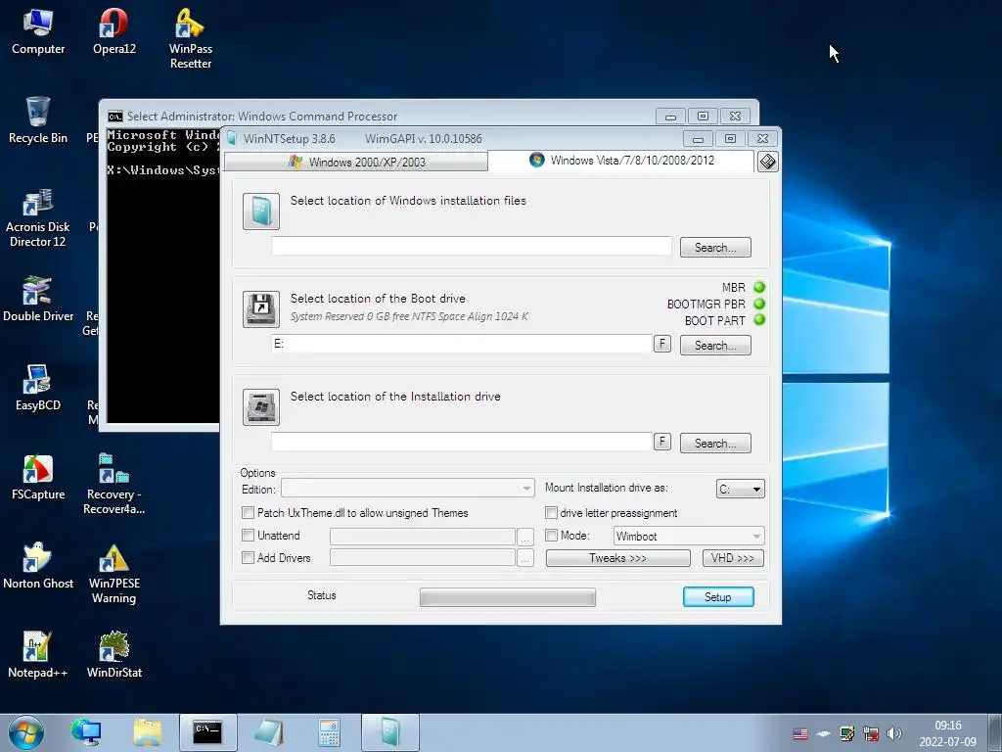Screen dimensions: 1002x752
Task: Click the diamond icon beside the Vista tab
Action: coord(767,162)
